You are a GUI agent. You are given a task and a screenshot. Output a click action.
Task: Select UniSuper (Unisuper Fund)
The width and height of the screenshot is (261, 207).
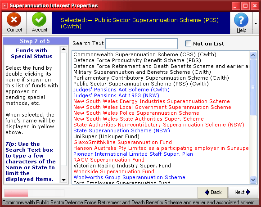[x=106, y=136]
